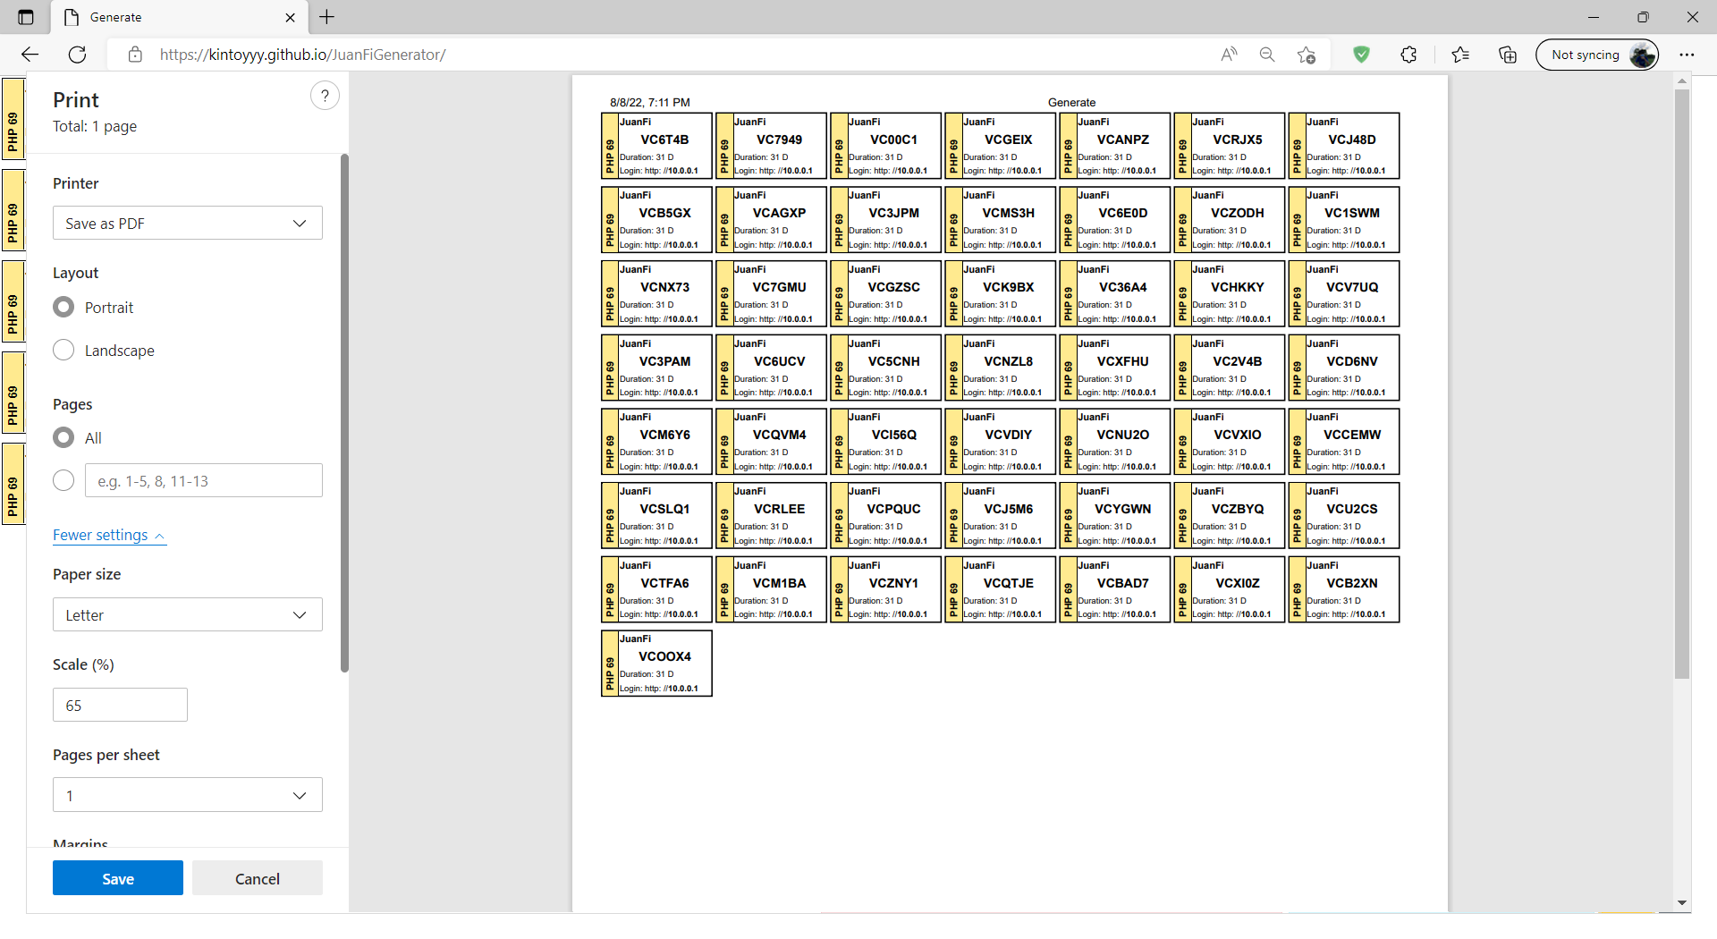Reload the JuanFiGenerator page
Screen dimensions: 1717x939
78,55
